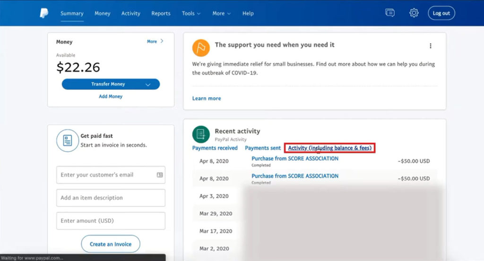Click the Transfer Money button
The image size is (484, 261).
[x=111, y=84]
